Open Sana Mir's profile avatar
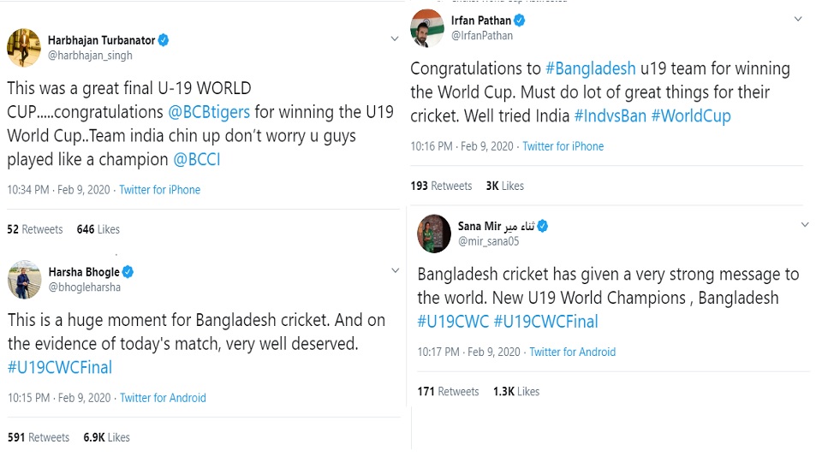Screen dimensions: 822x462 coord(434,234)
